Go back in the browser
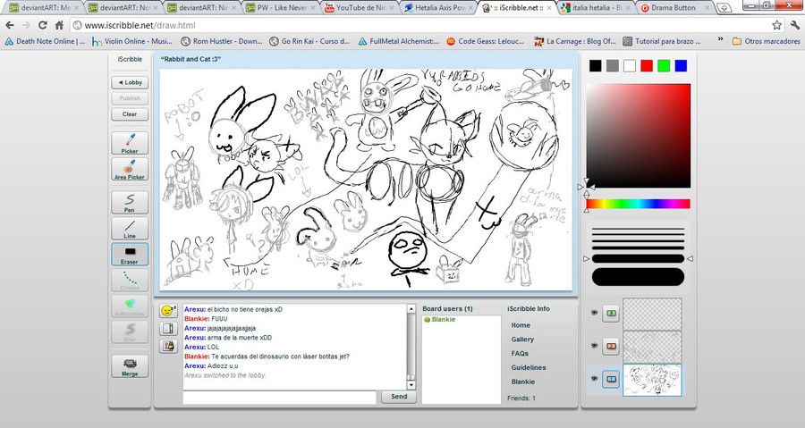The width and height of the screenshot is (805, 428). 10,25
